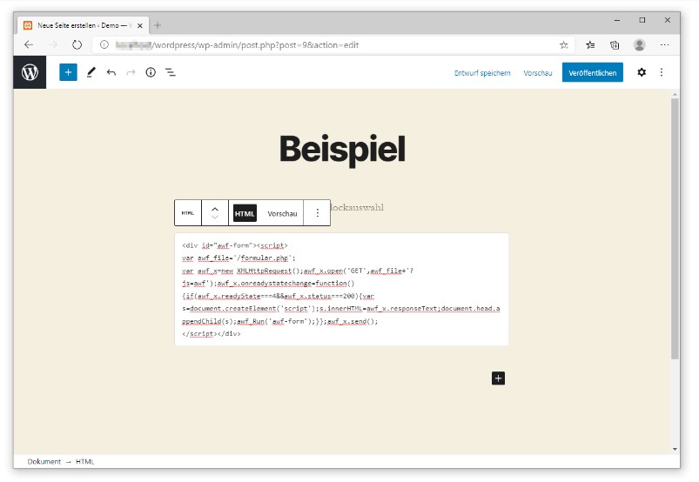Image resolution: width=699 pixels, height=482 pixels.
Task: Open browser collections
Action: (615, 44)
